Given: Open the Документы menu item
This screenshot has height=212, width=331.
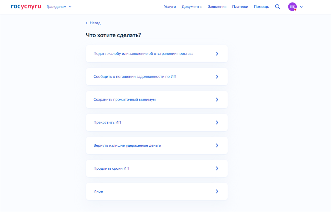Looking at the screenshot, I should [x=192, y=7].
